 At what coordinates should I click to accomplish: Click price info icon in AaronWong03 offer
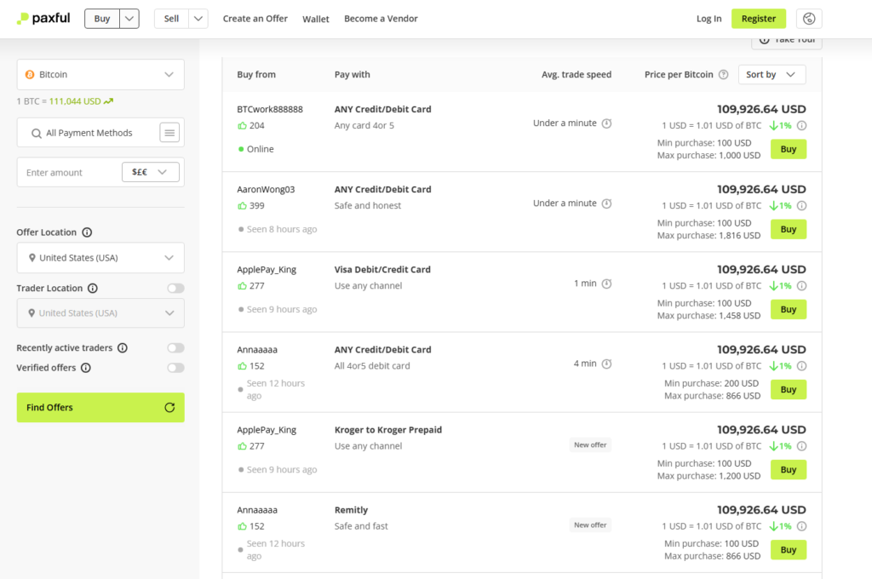pyautogui.click(x=801, y=206)
